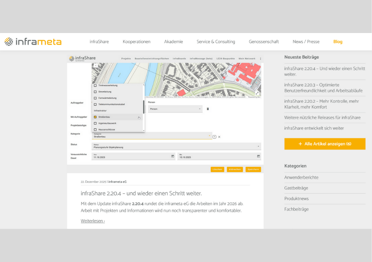The width and height of the screenshot is (372, 262).
Task: Click the orange Speichern button
Action: pos(253,169)
